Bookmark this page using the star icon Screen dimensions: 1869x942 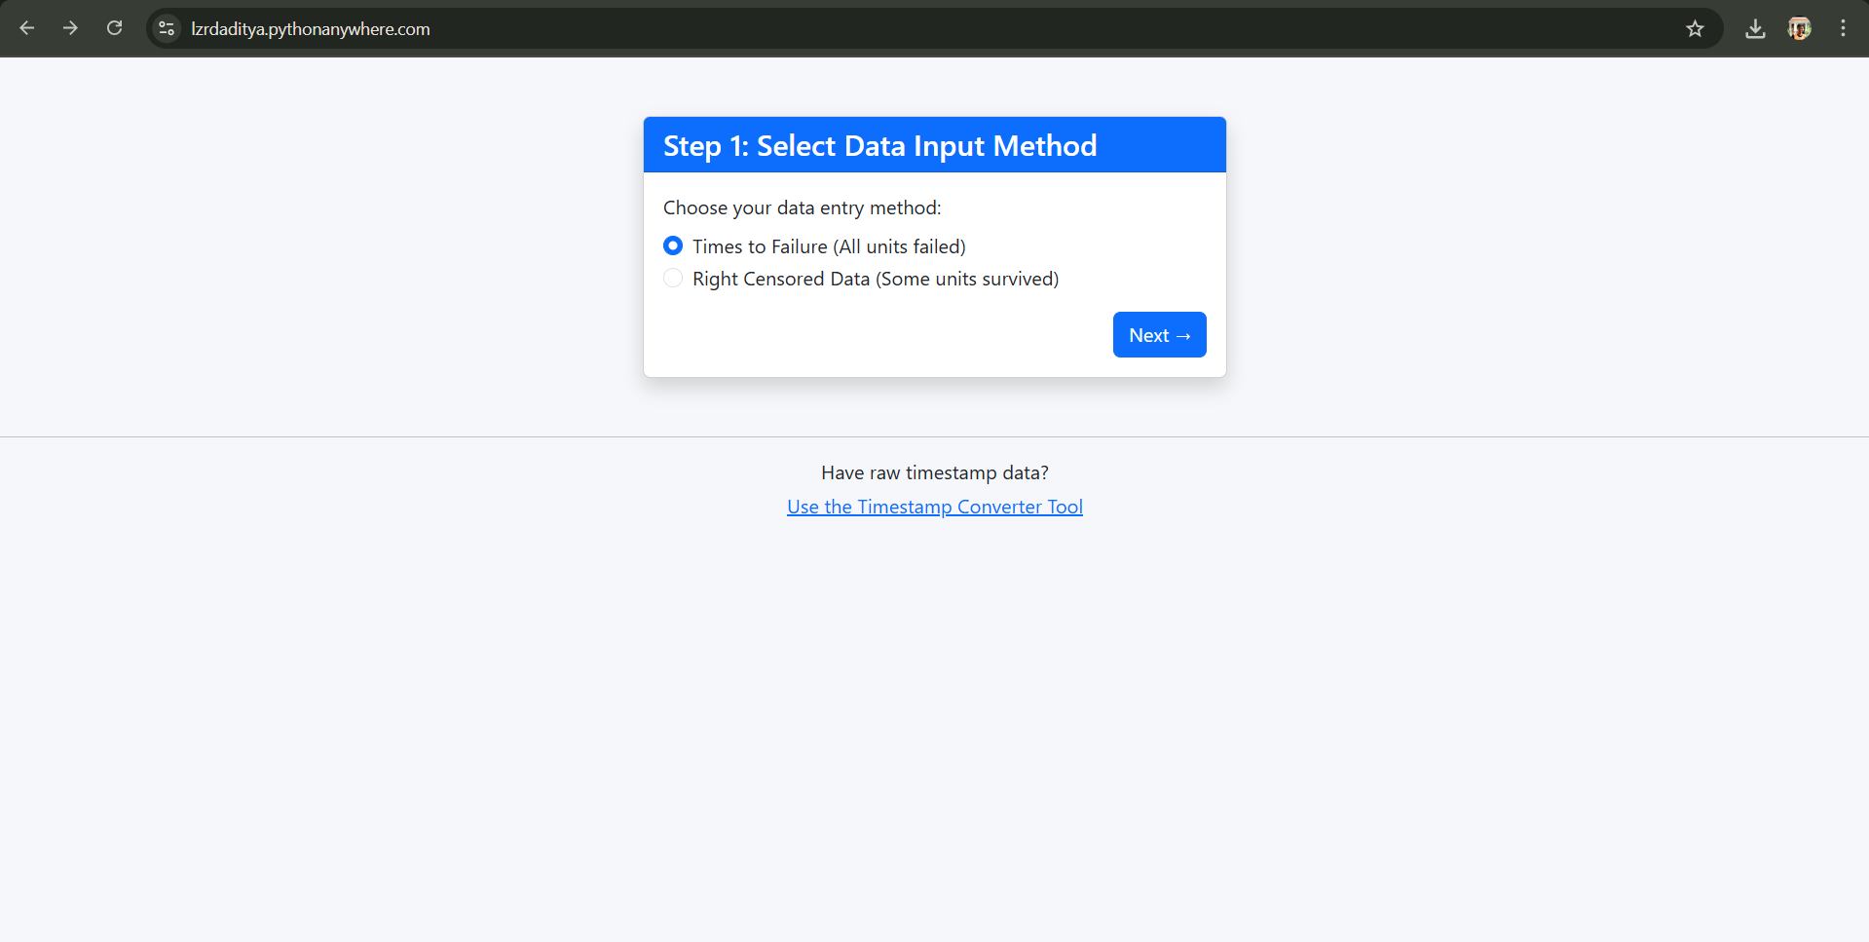click(1696, 28)
